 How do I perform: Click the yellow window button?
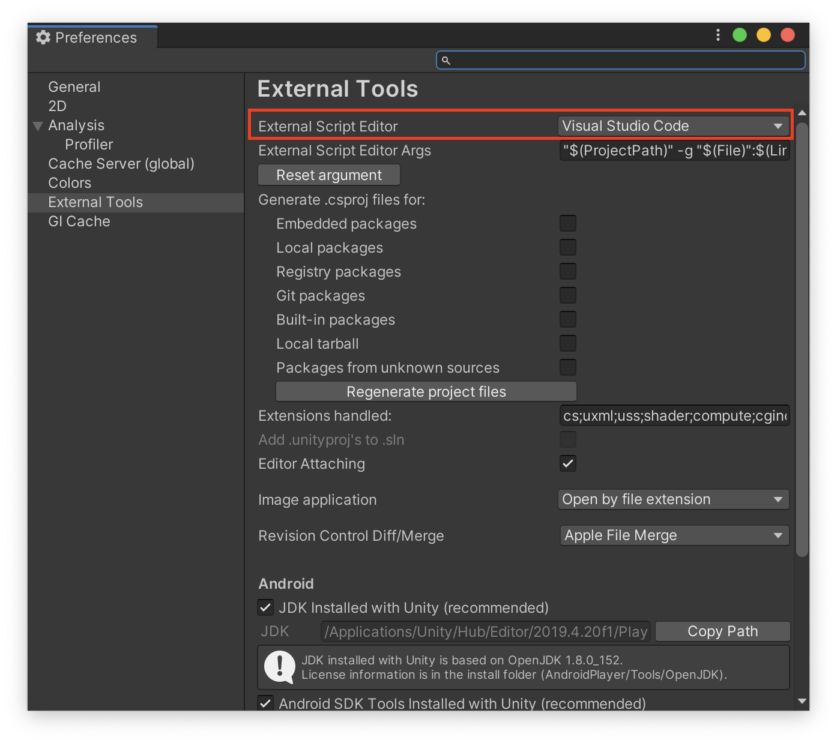tap(764, 35)
